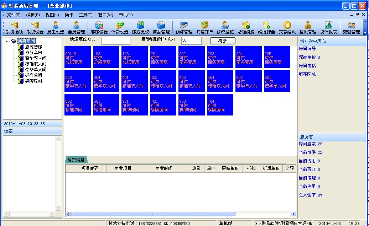Open the 视图(V) menu
369x226 pixels.
(52, 15)
